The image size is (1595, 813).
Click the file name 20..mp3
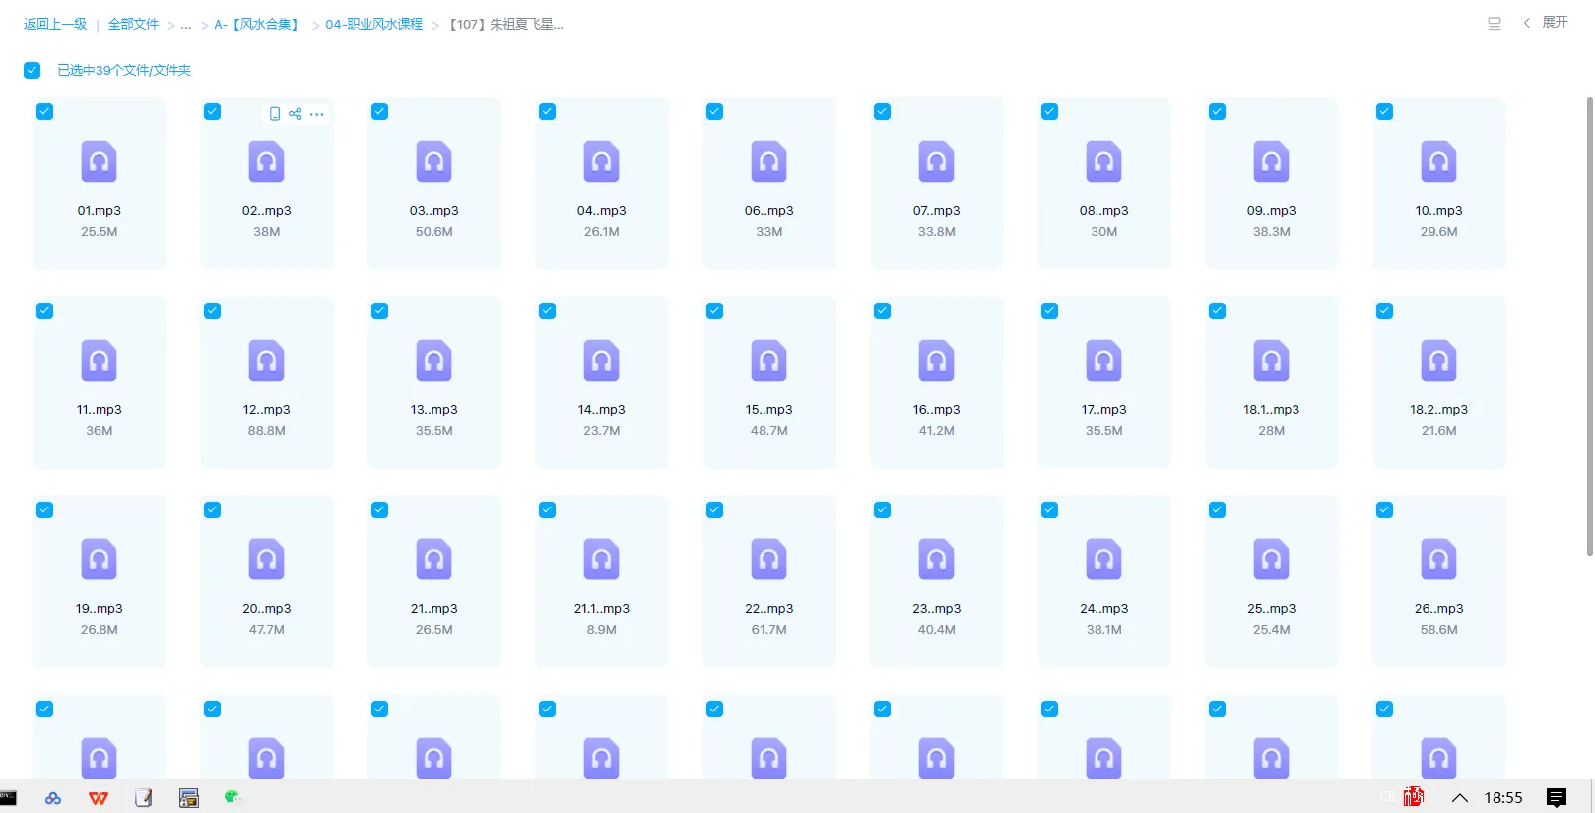tap(266, 609)
